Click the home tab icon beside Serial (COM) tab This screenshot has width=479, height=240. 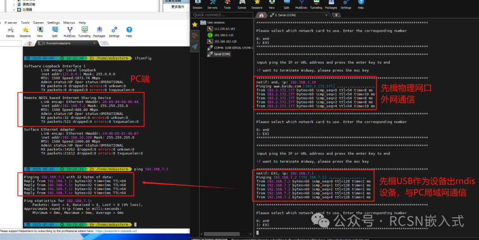tap(261, 15)
